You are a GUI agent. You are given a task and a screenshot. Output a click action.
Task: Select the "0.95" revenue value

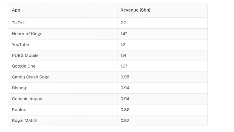(125, 77)
